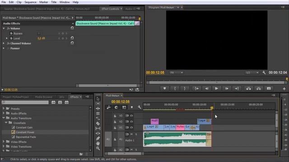The width and height of the screenshot is (289, 162).
Task: Open the File menu
Action: pyautogui.click(x=4, y=2)
